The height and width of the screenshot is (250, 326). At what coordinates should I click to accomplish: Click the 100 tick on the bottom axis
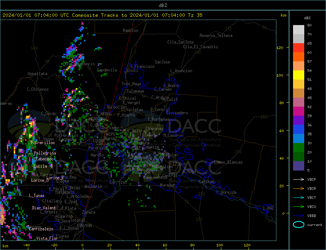click(x=220, y=245)
